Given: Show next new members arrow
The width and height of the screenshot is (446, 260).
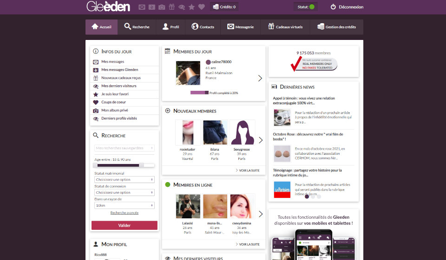Looking at the screenshot, I should tap(261, 140).
